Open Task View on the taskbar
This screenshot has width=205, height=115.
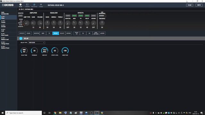50,113
